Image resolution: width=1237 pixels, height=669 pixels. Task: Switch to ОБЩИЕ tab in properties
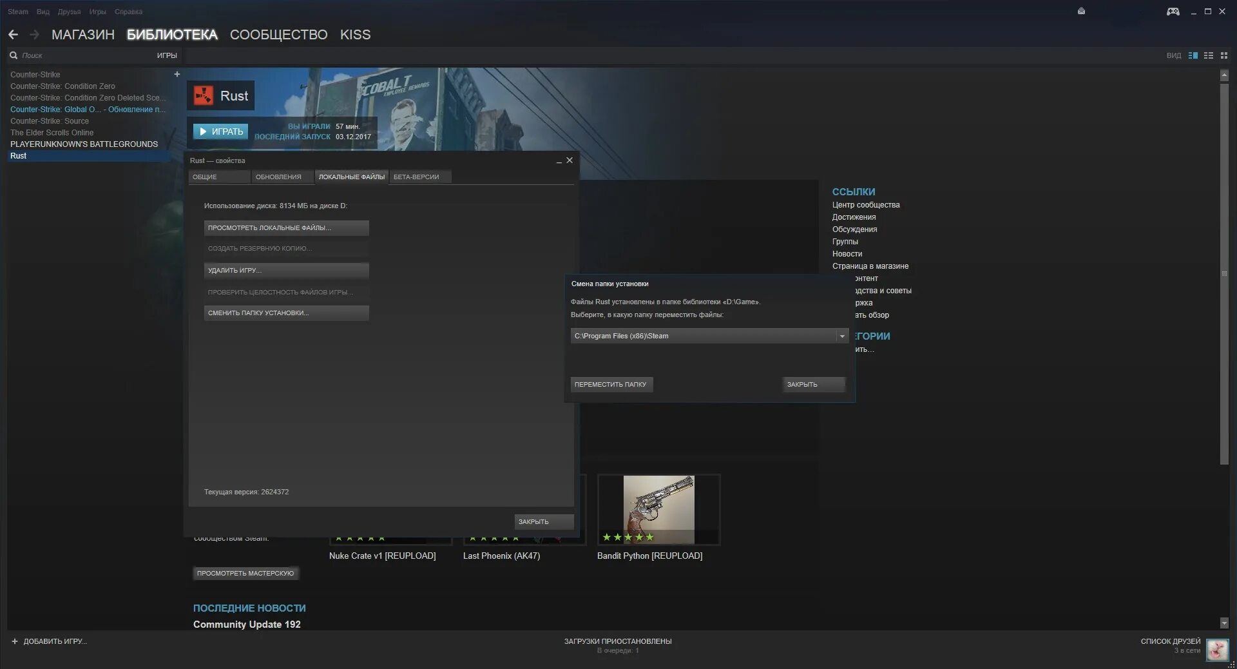click(219, 177)
